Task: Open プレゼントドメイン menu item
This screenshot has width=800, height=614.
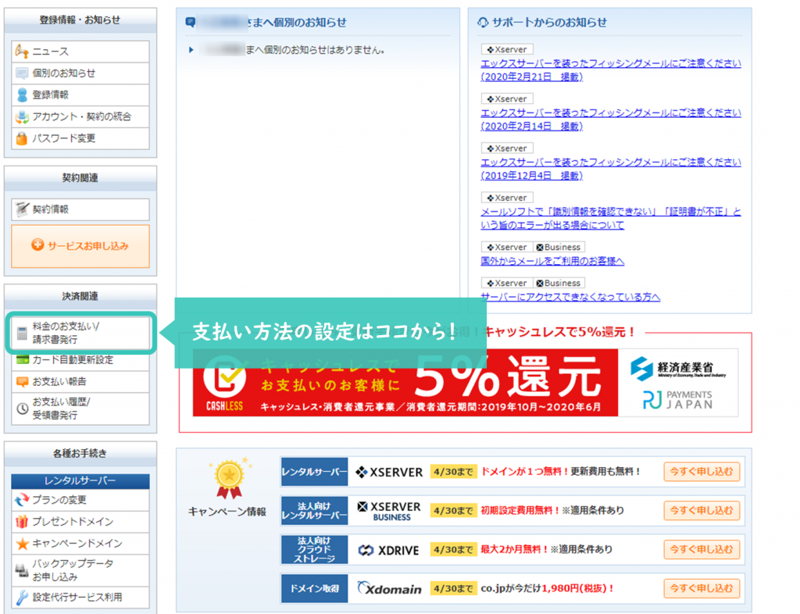Action: (80, 522)
